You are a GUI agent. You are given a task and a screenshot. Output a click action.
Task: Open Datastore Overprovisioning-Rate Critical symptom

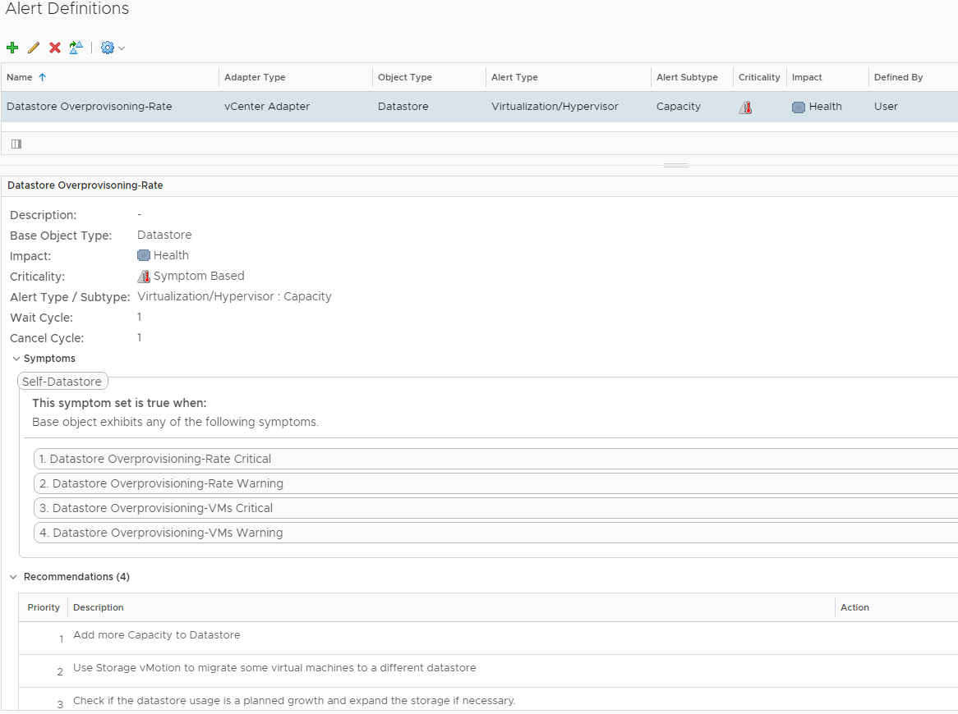click(x=160, y=459)
